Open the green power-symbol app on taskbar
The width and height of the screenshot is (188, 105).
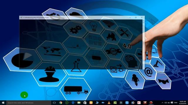click(x=67, y=103)
